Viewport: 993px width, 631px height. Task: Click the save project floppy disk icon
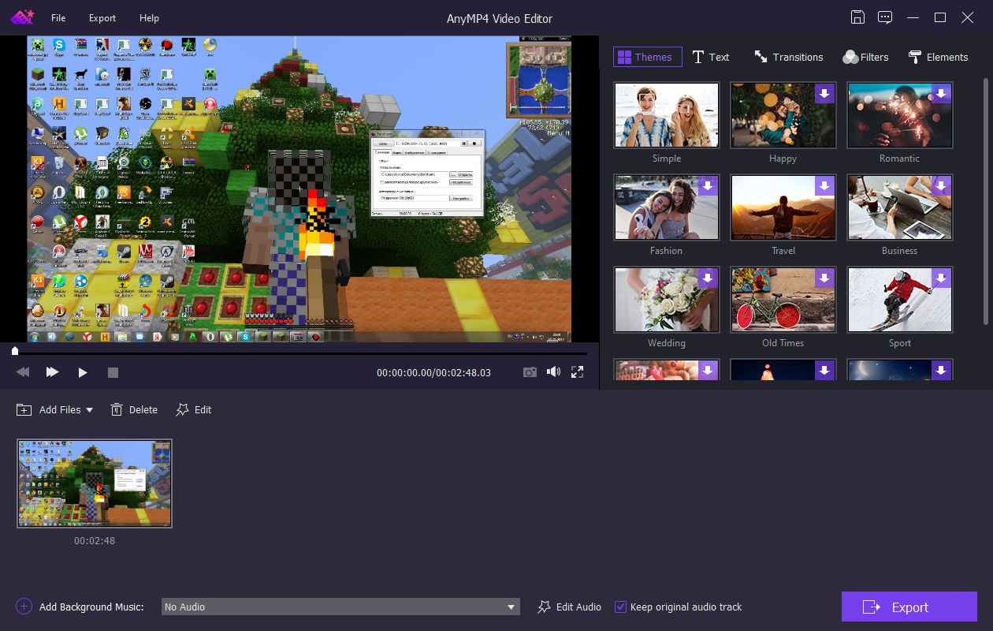858,17
